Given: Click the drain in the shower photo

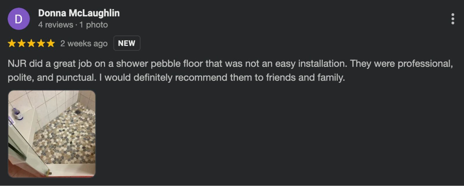Looking at the screenshot, I should click(79, 111).
